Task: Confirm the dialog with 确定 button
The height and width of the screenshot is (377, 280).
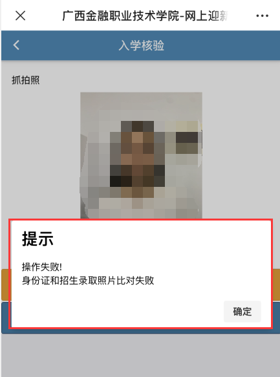Action: click(242, 311)
